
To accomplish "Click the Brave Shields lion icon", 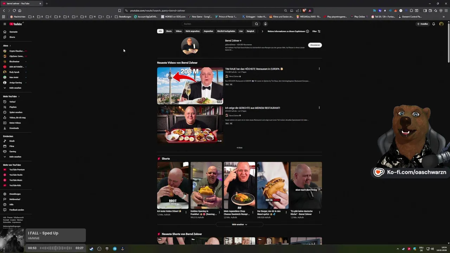I will (x=304, y=11).
